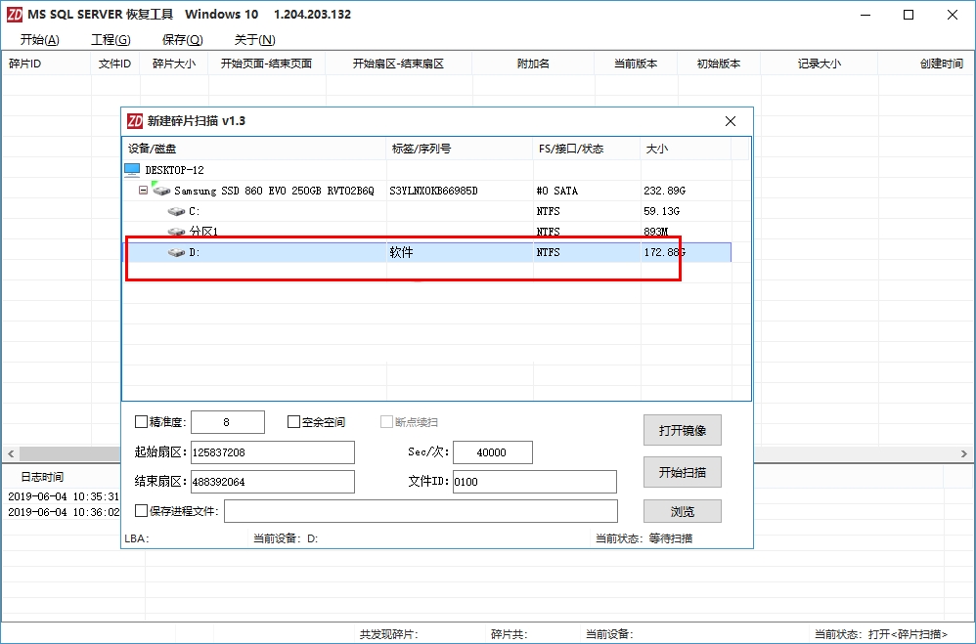This screenshot has width=976, height=644.
Task: Select the Samsung SSD 860 EVO row
Action: click(x=426, y=191)
